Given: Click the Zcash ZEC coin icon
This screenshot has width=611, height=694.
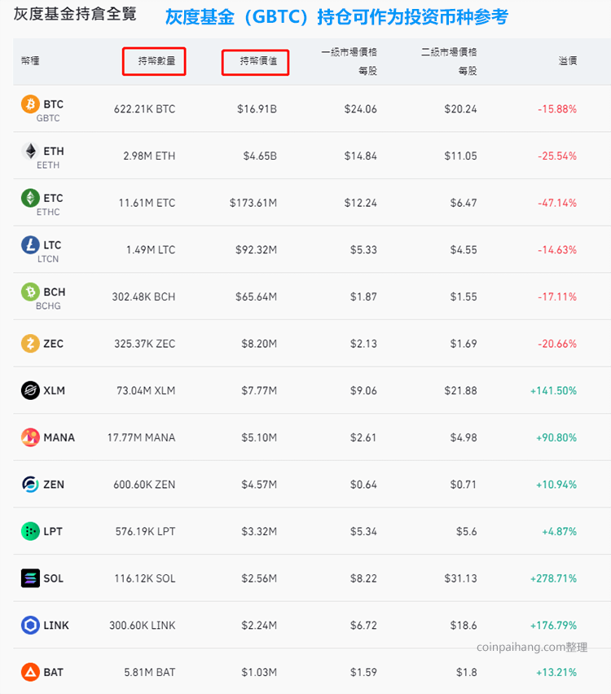Looking at the screenshot, I should [30, 344].
